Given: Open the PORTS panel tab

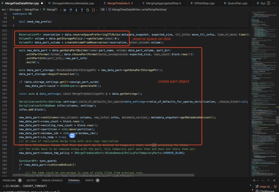Looking at the screenshot, I should click(x=92, y=180).
